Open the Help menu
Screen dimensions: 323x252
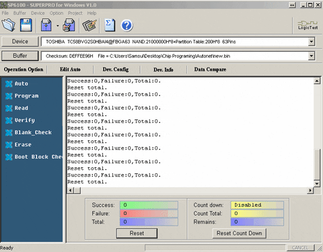(x=92, y=13)
